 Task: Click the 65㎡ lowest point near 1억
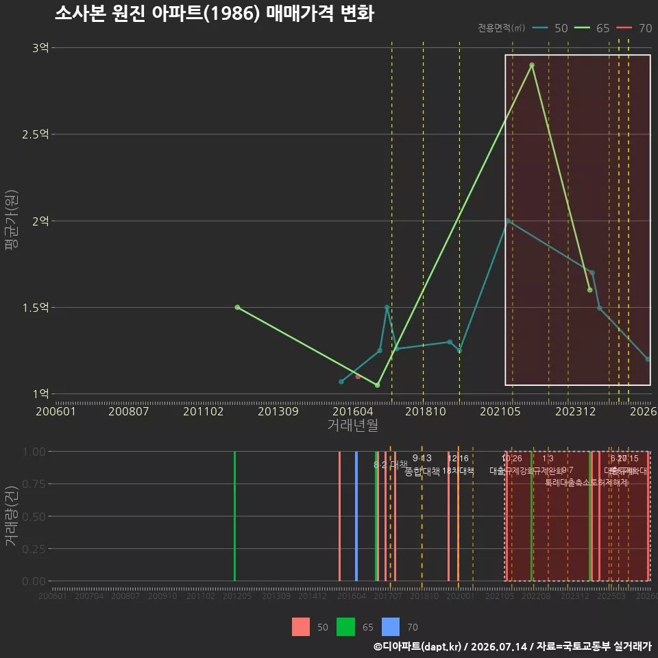377,385
